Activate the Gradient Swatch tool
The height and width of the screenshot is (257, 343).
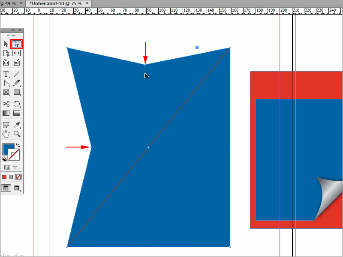pyautogui.click(x=6, y=113)
